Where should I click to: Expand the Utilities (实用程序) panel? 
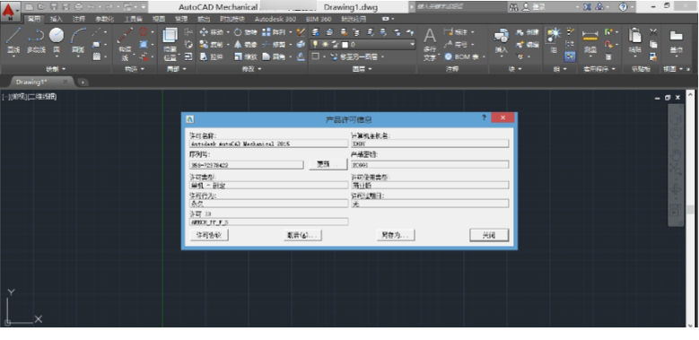(599, 69)
